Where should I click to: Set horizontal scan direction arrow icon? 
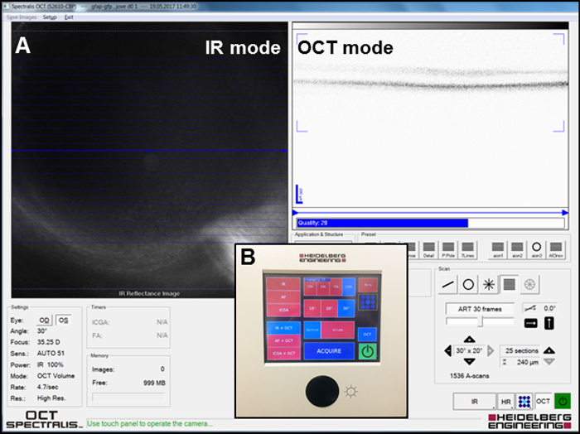[x=531, y=323]
